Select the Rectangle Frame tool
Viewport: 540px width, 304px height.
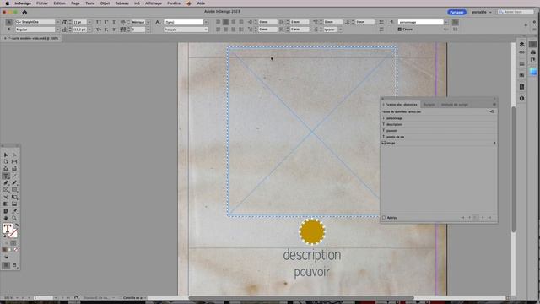(6, 190)
